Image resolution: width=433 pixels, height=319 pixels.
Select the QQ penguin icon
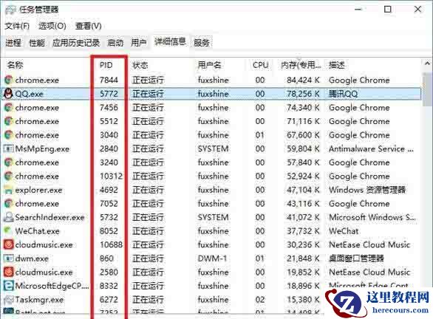point(8,94)
